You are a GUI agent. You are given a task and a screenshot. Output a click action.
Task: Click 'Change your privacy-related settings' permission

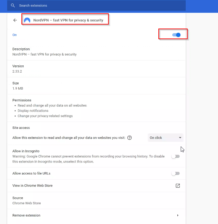coord(45,116)
